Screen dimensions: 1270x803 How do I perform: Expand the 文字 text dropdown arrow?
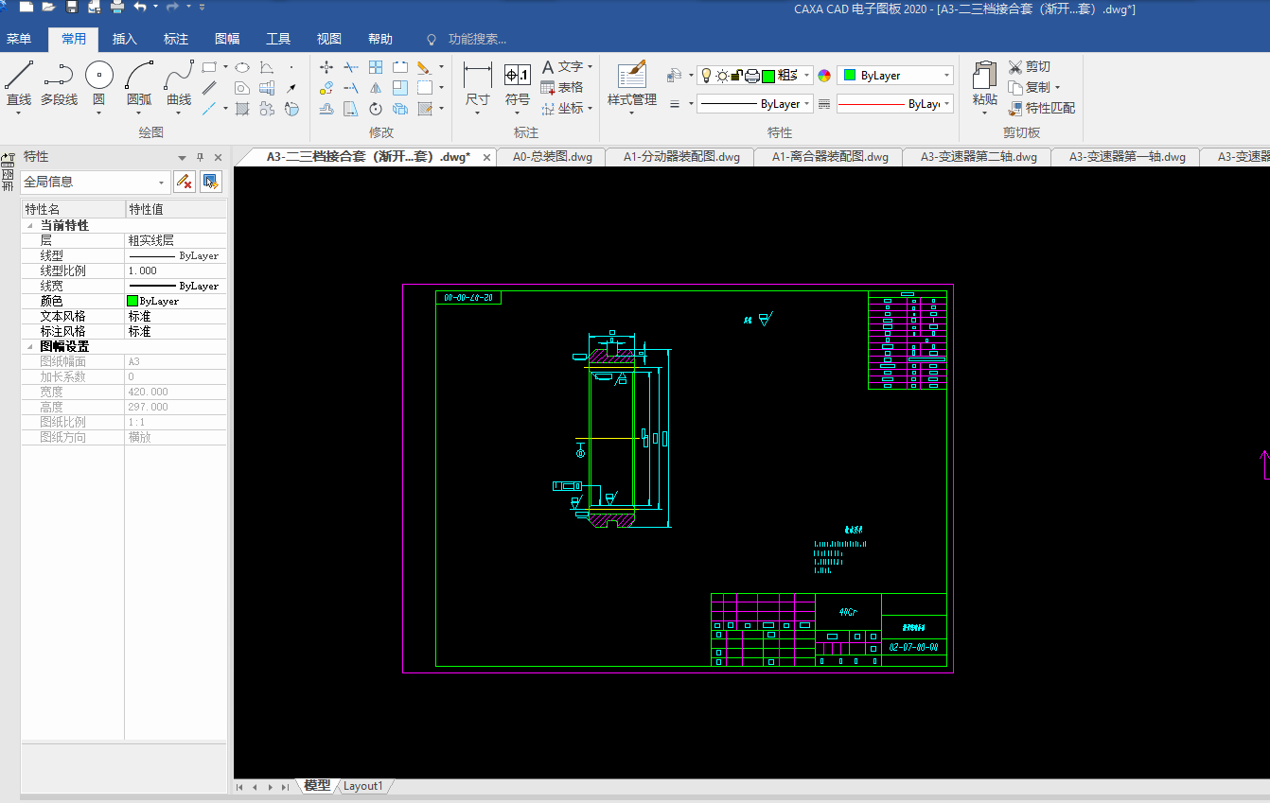point(590,67)
